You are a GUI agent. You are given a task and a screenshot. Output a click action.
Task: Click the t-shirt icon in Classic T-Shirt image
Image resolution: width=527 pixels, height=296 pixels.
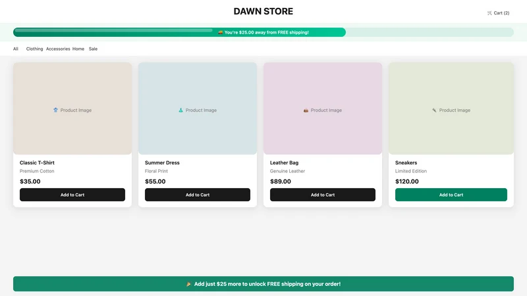point(55,110)
